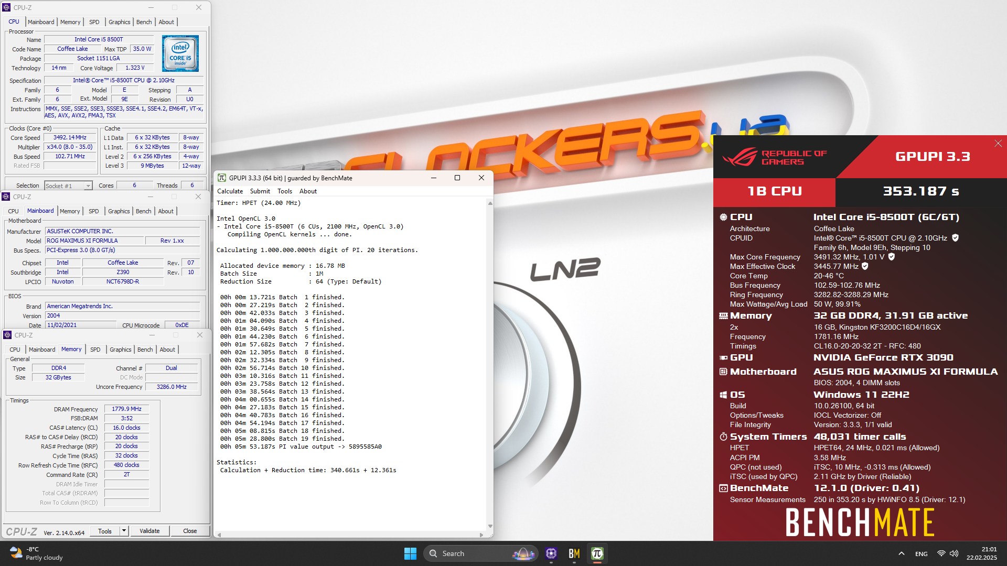Screen dimensions: 1007x566
Task: Open the BenchMate BM taskbar icon
Action: (x=574, y=553)
